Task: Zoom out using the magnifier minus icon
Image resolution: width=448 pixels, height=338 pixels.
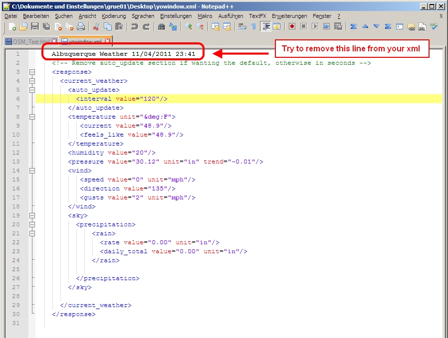Action: click(200, 26)
